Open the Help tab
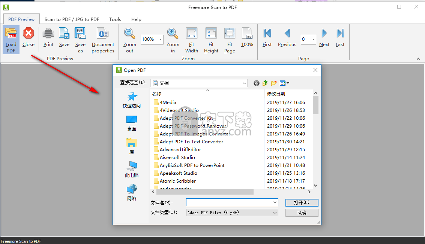Viewport: 425px width, 244px height. 136,19
